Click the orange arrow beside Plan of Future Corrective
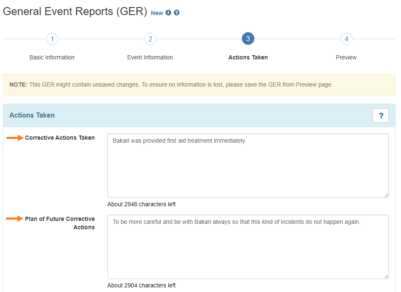The height and width of the screenshot is (292, 401). [15, 219]
